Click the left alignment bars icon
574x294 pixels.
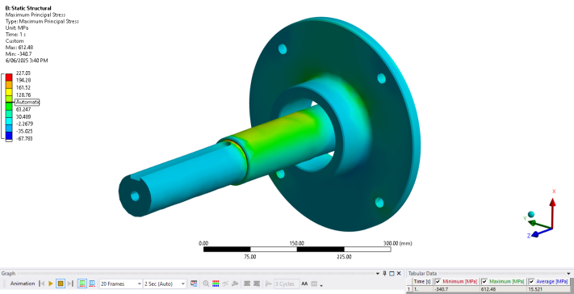pyautogui.click(x=247, y=283)
